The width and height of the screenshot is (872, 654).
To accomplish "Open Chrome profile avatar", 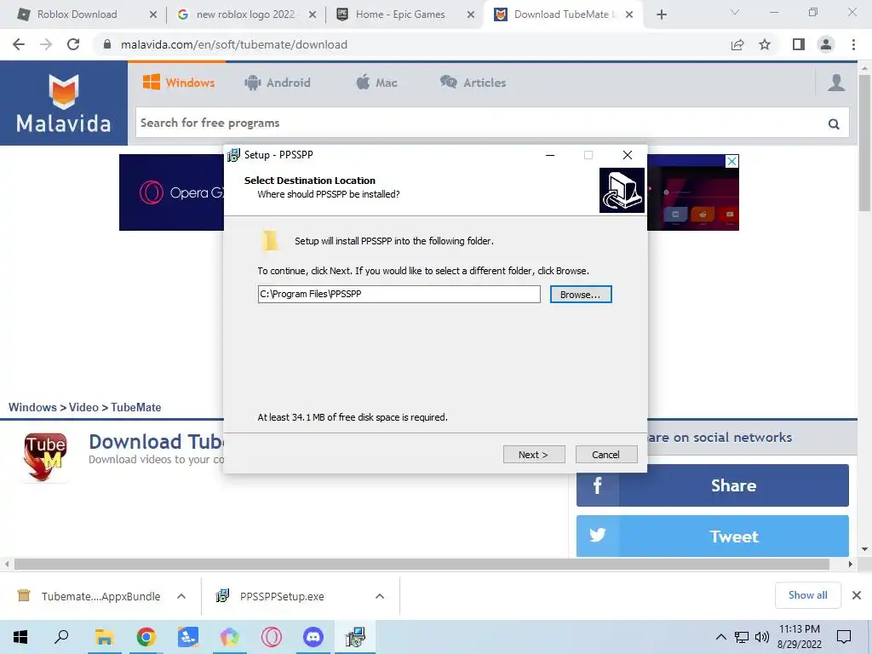I will (x=826, y=44).
